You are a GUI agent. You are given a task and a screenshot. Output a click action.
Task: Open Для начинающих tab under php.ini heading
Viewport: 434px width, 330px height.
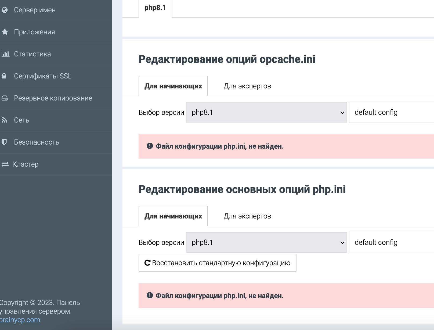pos(173,216)
